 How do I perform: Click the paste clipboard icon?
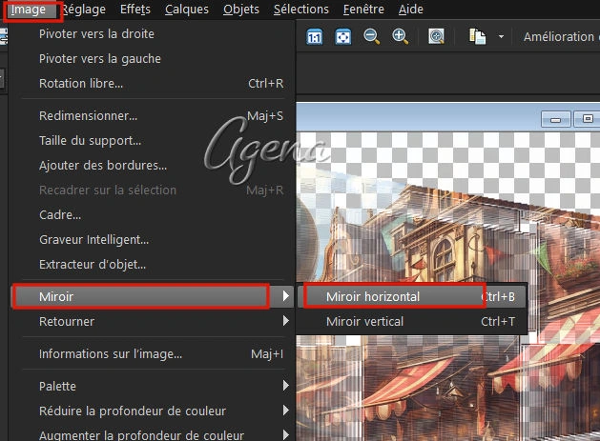click(478, 37)
